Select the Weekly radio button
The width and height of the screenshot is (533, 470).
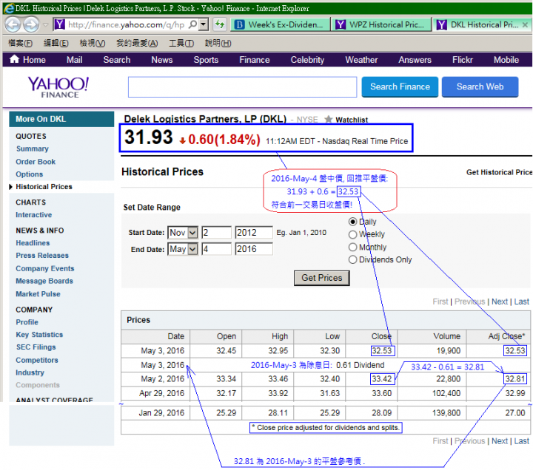[x=352, y=234]
